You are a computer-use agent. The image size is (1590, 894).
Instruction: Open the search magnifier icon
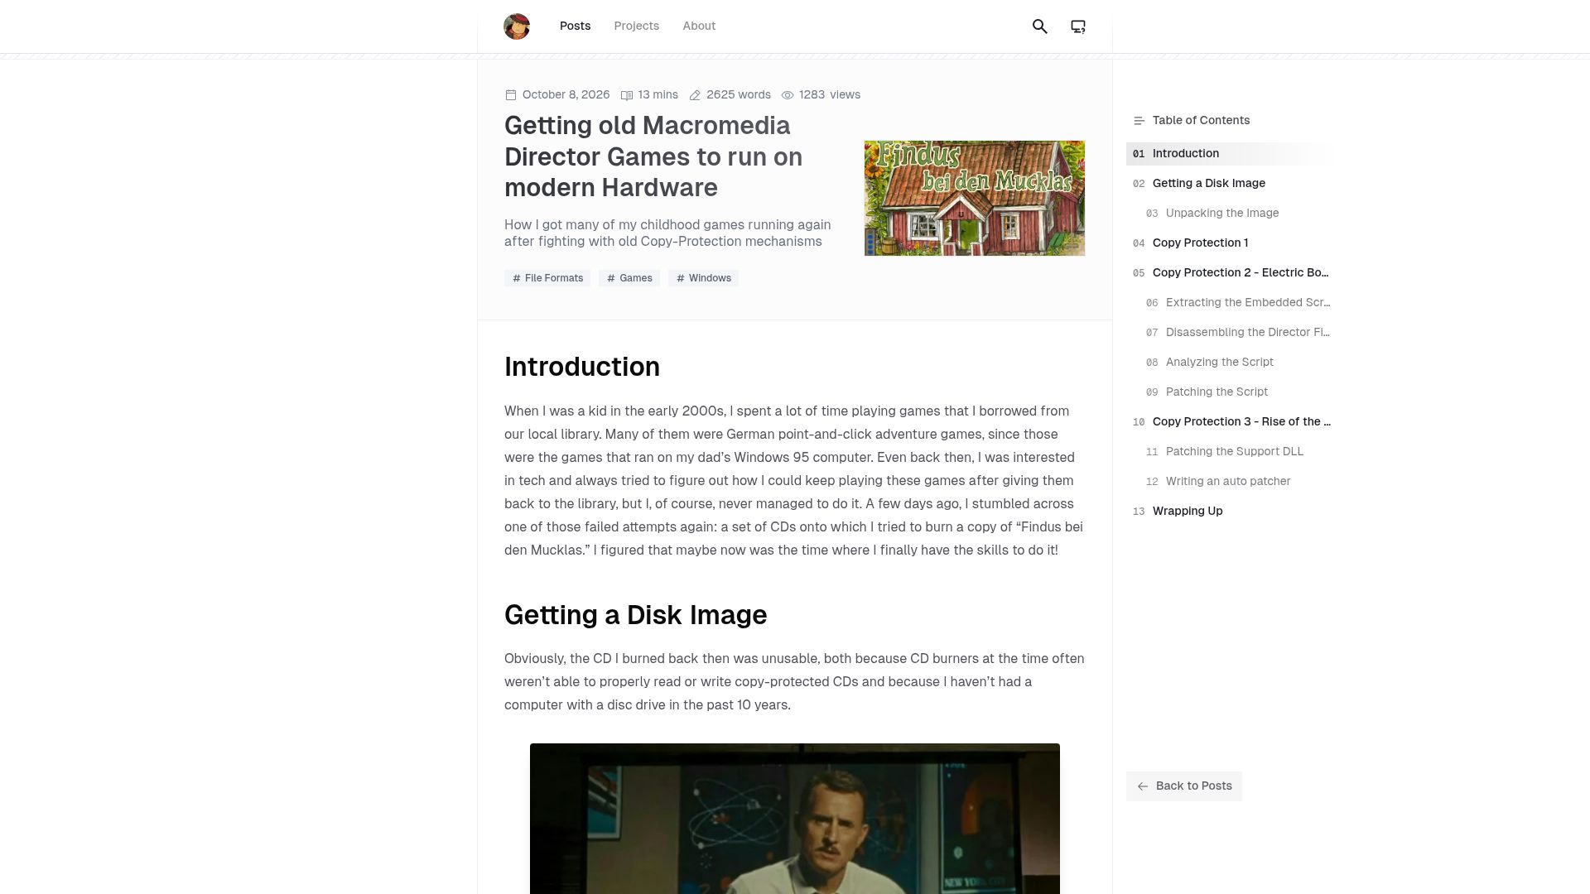(1040, 26)
